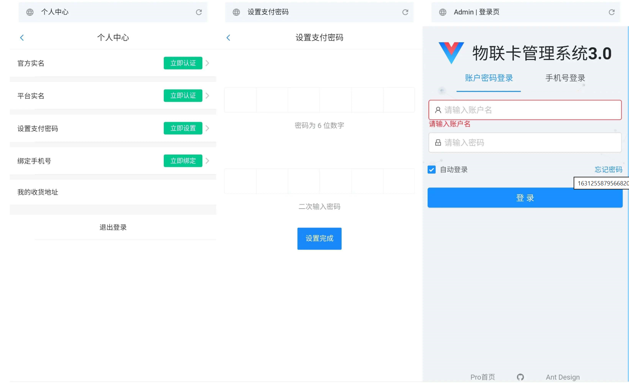The width and height of the screenshot is (629, 383).
Task: Reload the Admin 登录页 browser page
Action: point(612,12)
